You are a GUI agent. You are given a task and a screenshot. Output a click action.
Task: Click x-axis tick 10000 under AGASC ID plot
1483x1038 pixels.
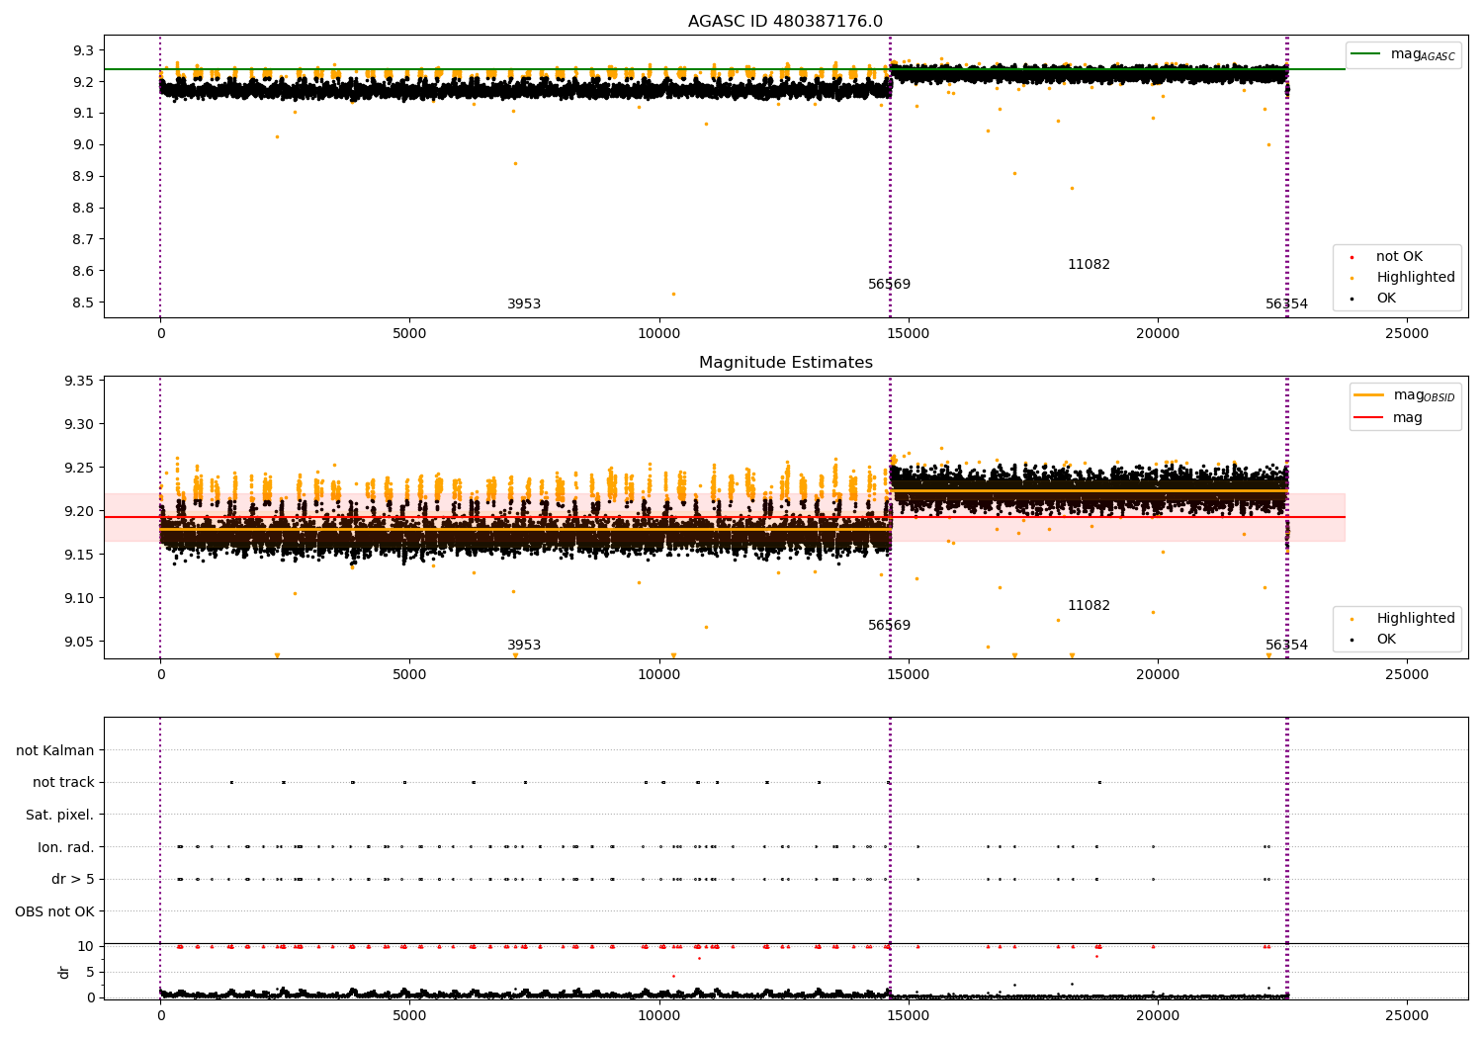coord(658,334)
